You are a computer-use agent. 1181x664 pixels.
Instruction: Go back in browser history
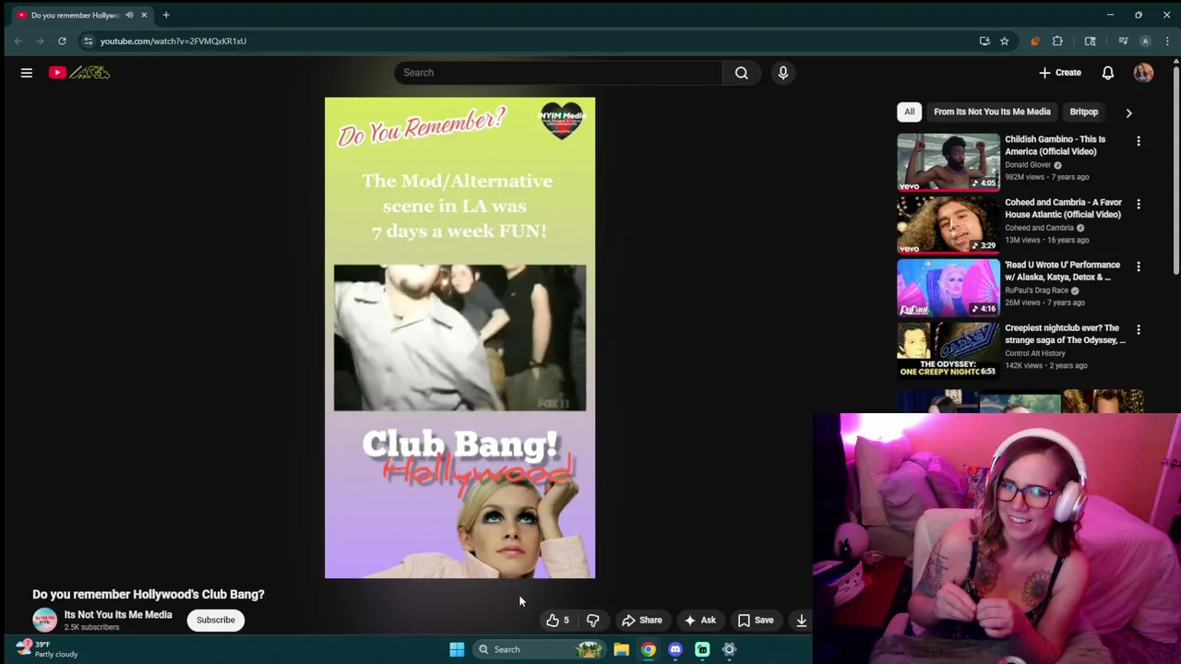pyautogui.click(x=18, y=41)
